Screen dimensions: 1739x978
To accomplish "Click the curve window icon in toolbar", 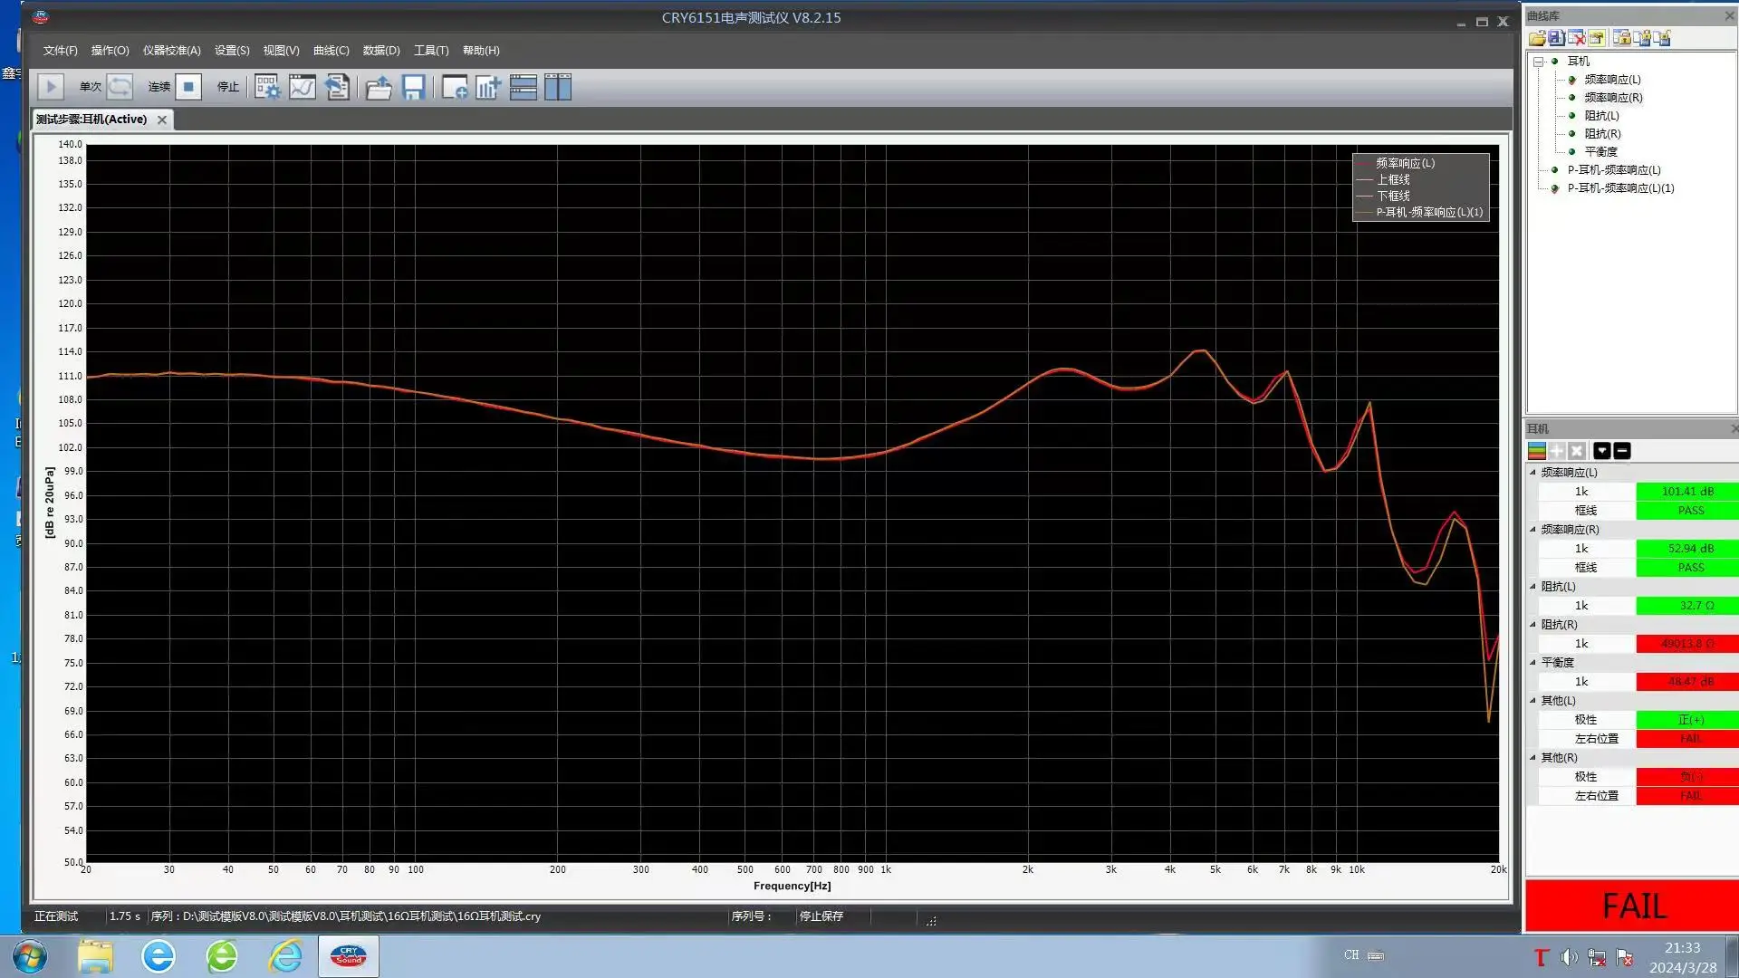I will [x=303, y=87].
